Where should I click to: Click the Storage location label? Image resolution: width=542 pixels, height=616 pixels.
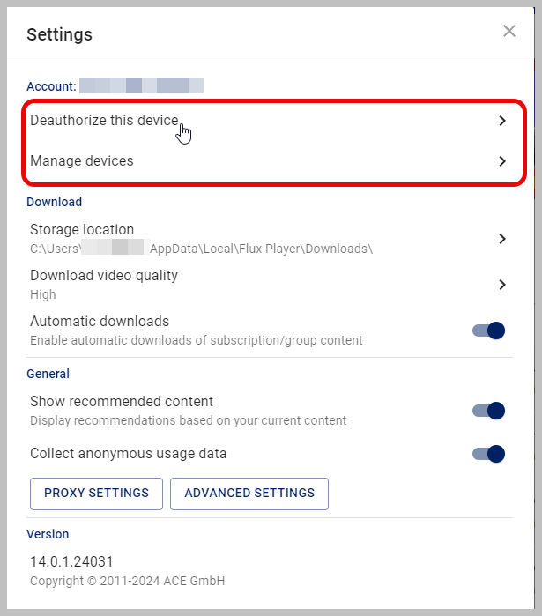coord(82,230)
